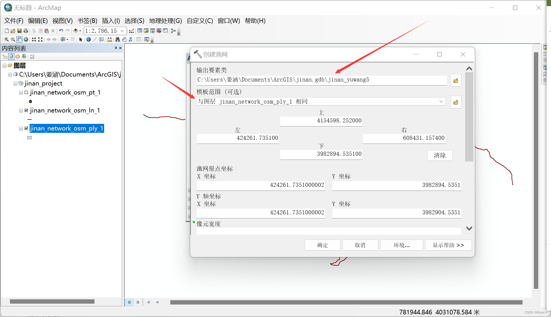Confirm fishnet creation with 确定
Viewport: 551px width, 317px height.
point(322,245)
